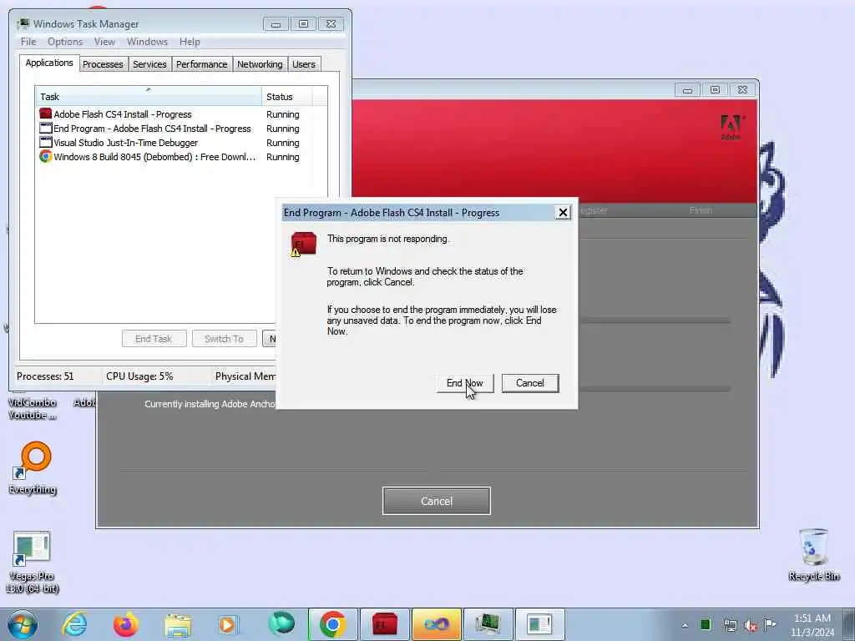This screenshot has height=641, width=855.
Task: Click the End Program window icon in task list
Action: pos(46,128)
